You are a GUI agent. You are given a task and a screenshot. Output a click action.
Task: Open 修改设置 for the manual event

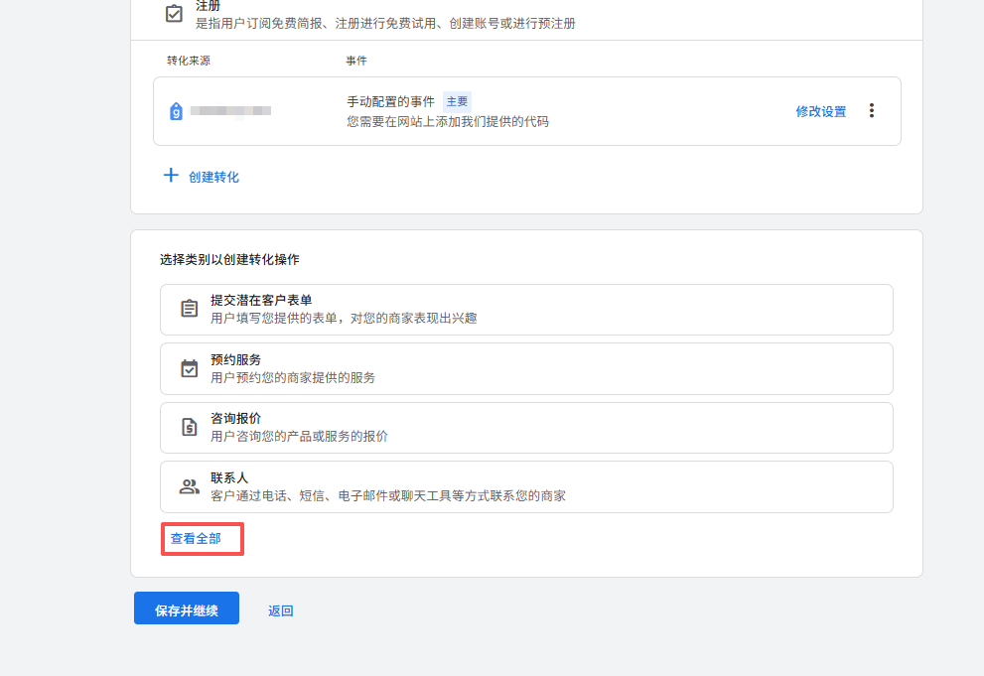click(820, 111)
